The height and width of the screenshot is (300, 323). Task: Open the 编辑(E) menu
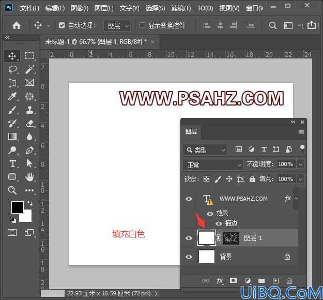[x=55, y=8]
